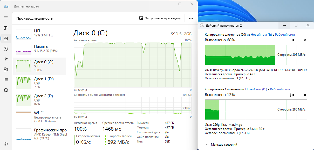Viewport: 314px width, 150px height.
Task: Click the run new task icon
Action: 141,18
